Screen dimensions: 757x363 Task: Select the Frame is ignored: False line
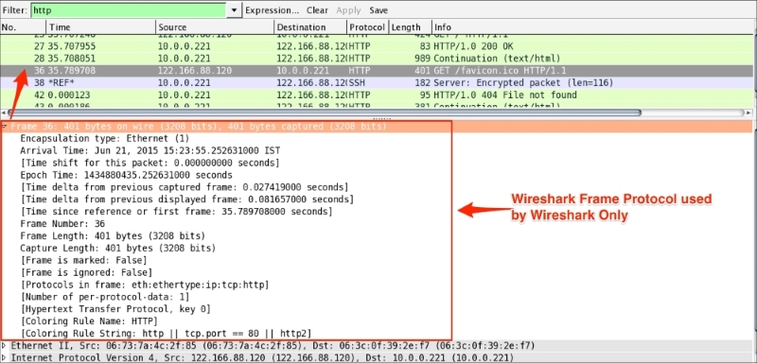[86, 273]
